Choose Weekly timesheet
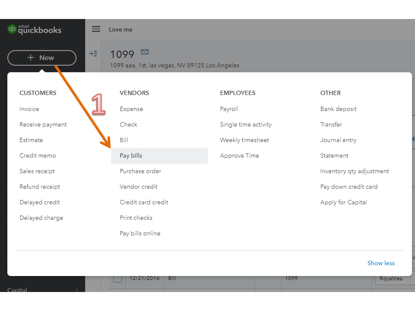 244,140
